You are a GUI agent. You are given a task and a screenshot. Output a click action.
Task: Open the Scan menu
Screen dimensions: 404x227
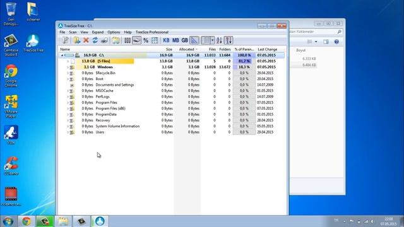tap(73, 32)
